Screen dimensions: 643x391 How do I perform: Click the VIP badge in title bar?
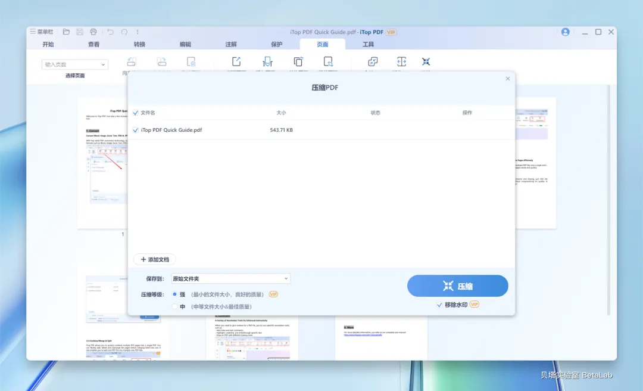point(391,32)
